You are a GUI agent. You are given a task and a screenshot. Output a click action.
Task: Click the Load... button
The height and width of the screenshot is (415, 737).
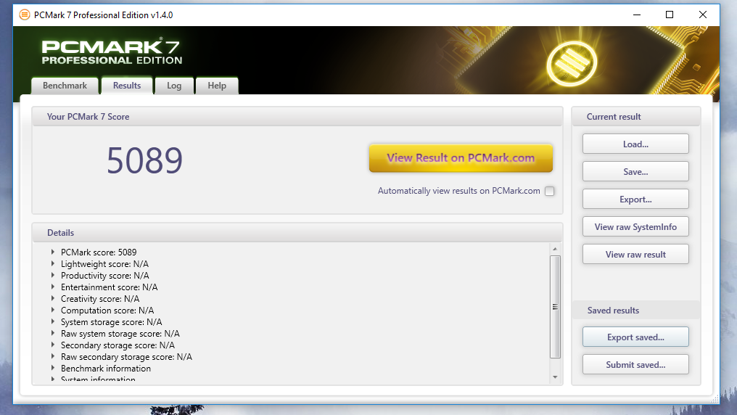[x=635, y=144]
